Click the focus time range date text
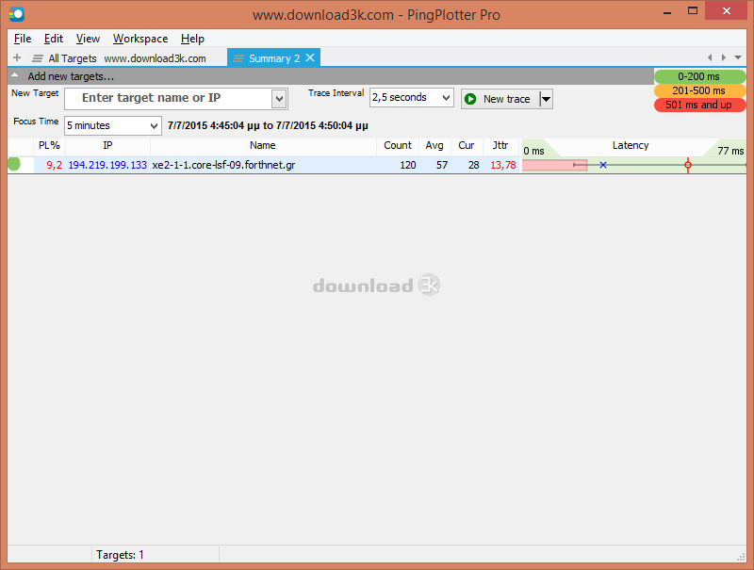The width and height of the screenshot is (754, 570). [268, 126]
